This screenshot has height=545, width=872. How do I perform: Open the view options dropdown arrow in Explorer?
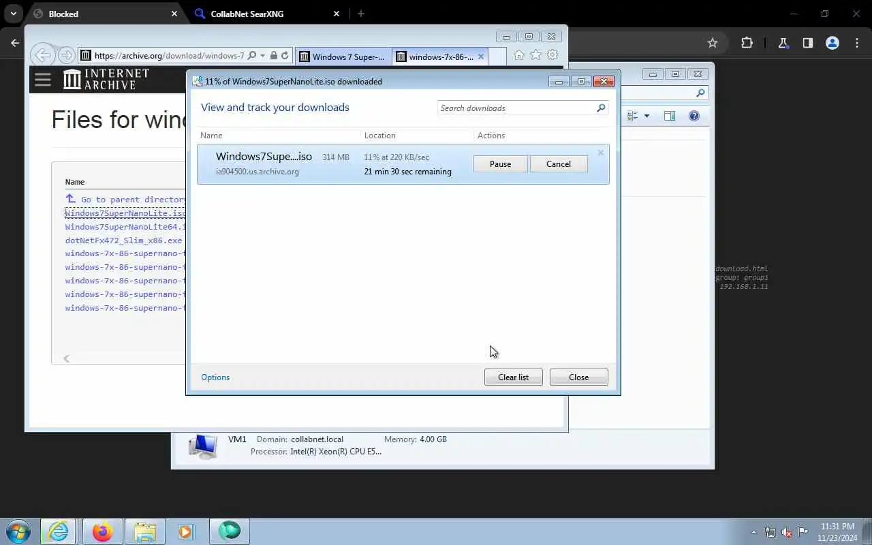(x=647, y=116)
